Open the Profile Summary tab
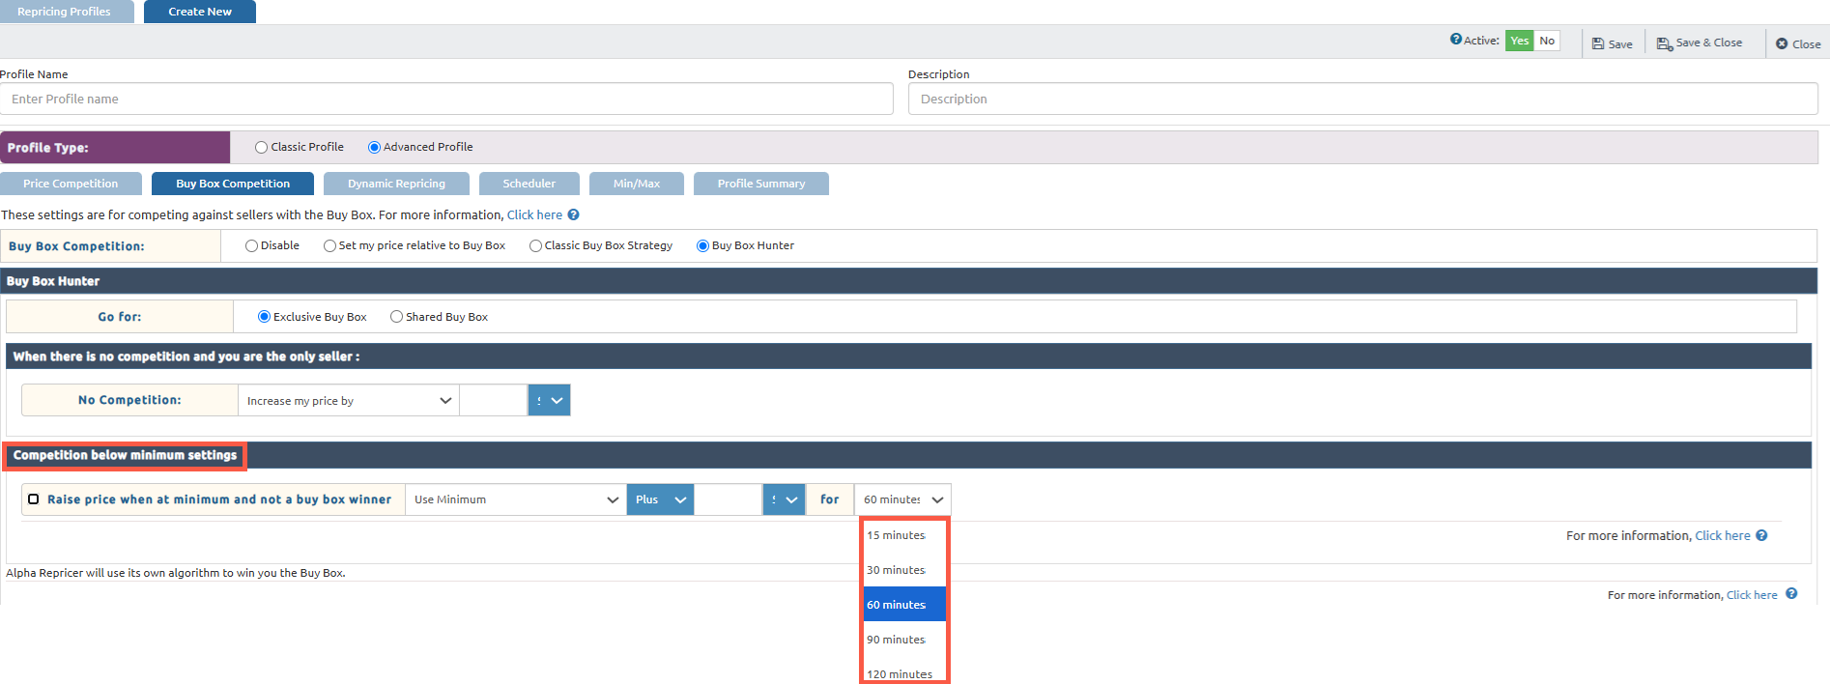 click(760, 184)
